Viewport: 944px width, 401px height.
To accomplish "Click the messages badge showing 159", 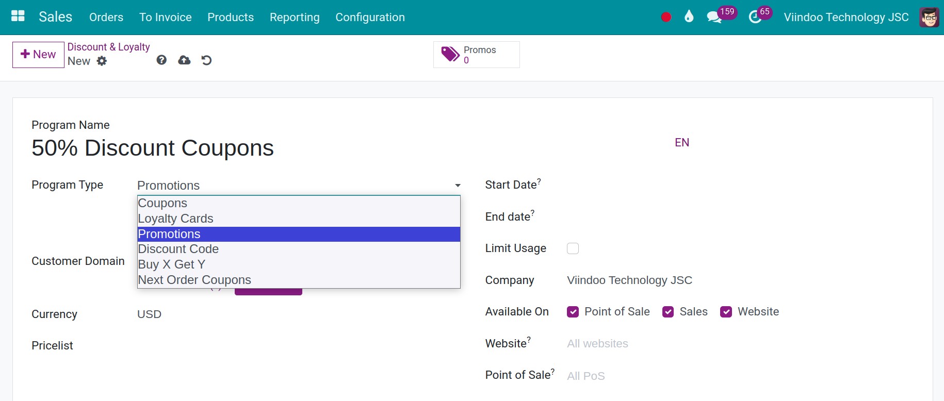I will [x=727, y=12].
